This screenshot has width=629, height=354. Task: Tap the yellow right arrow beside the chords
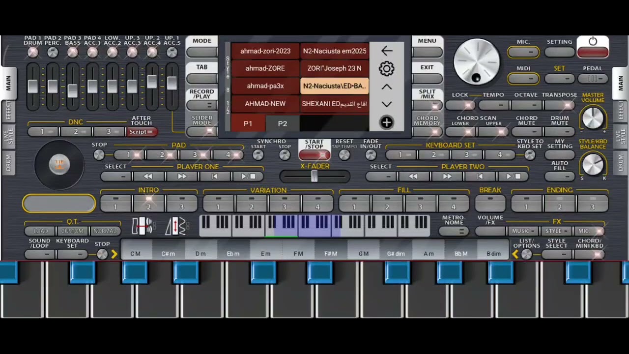[x=114, y=254]
